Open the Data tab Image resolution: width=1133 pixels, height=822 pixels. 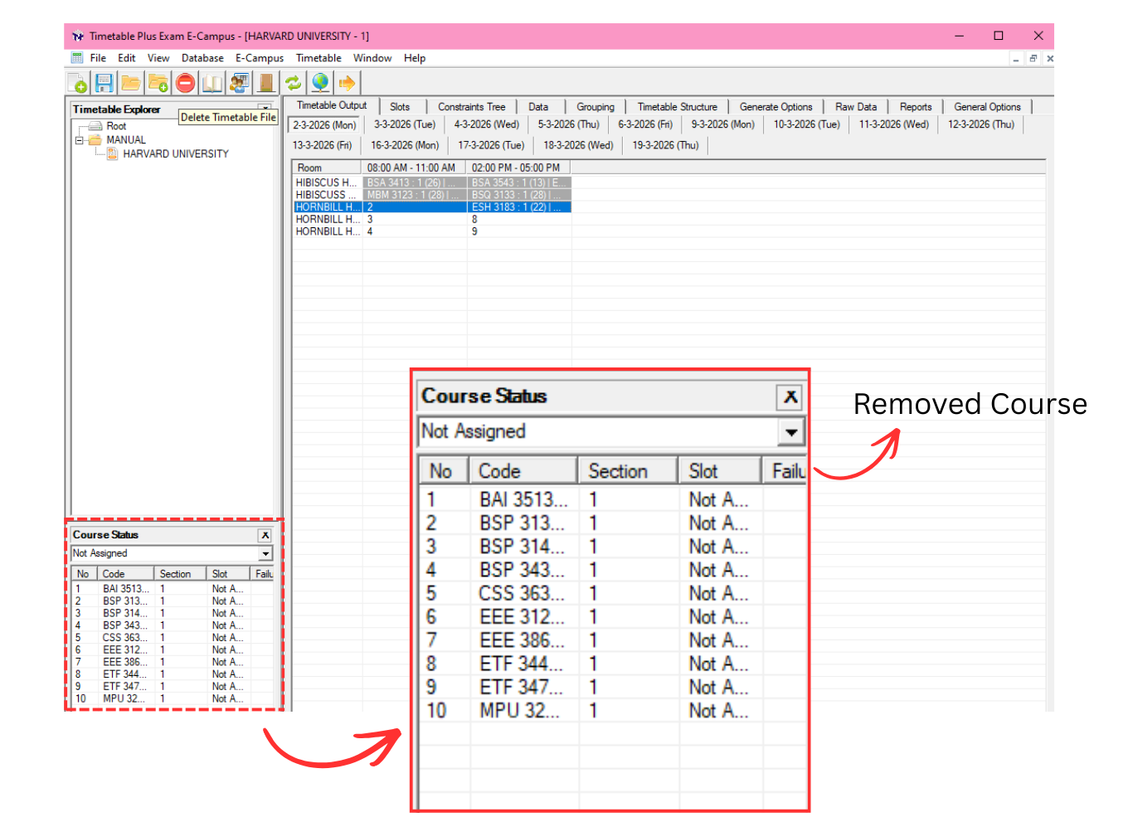click(538, 107)
